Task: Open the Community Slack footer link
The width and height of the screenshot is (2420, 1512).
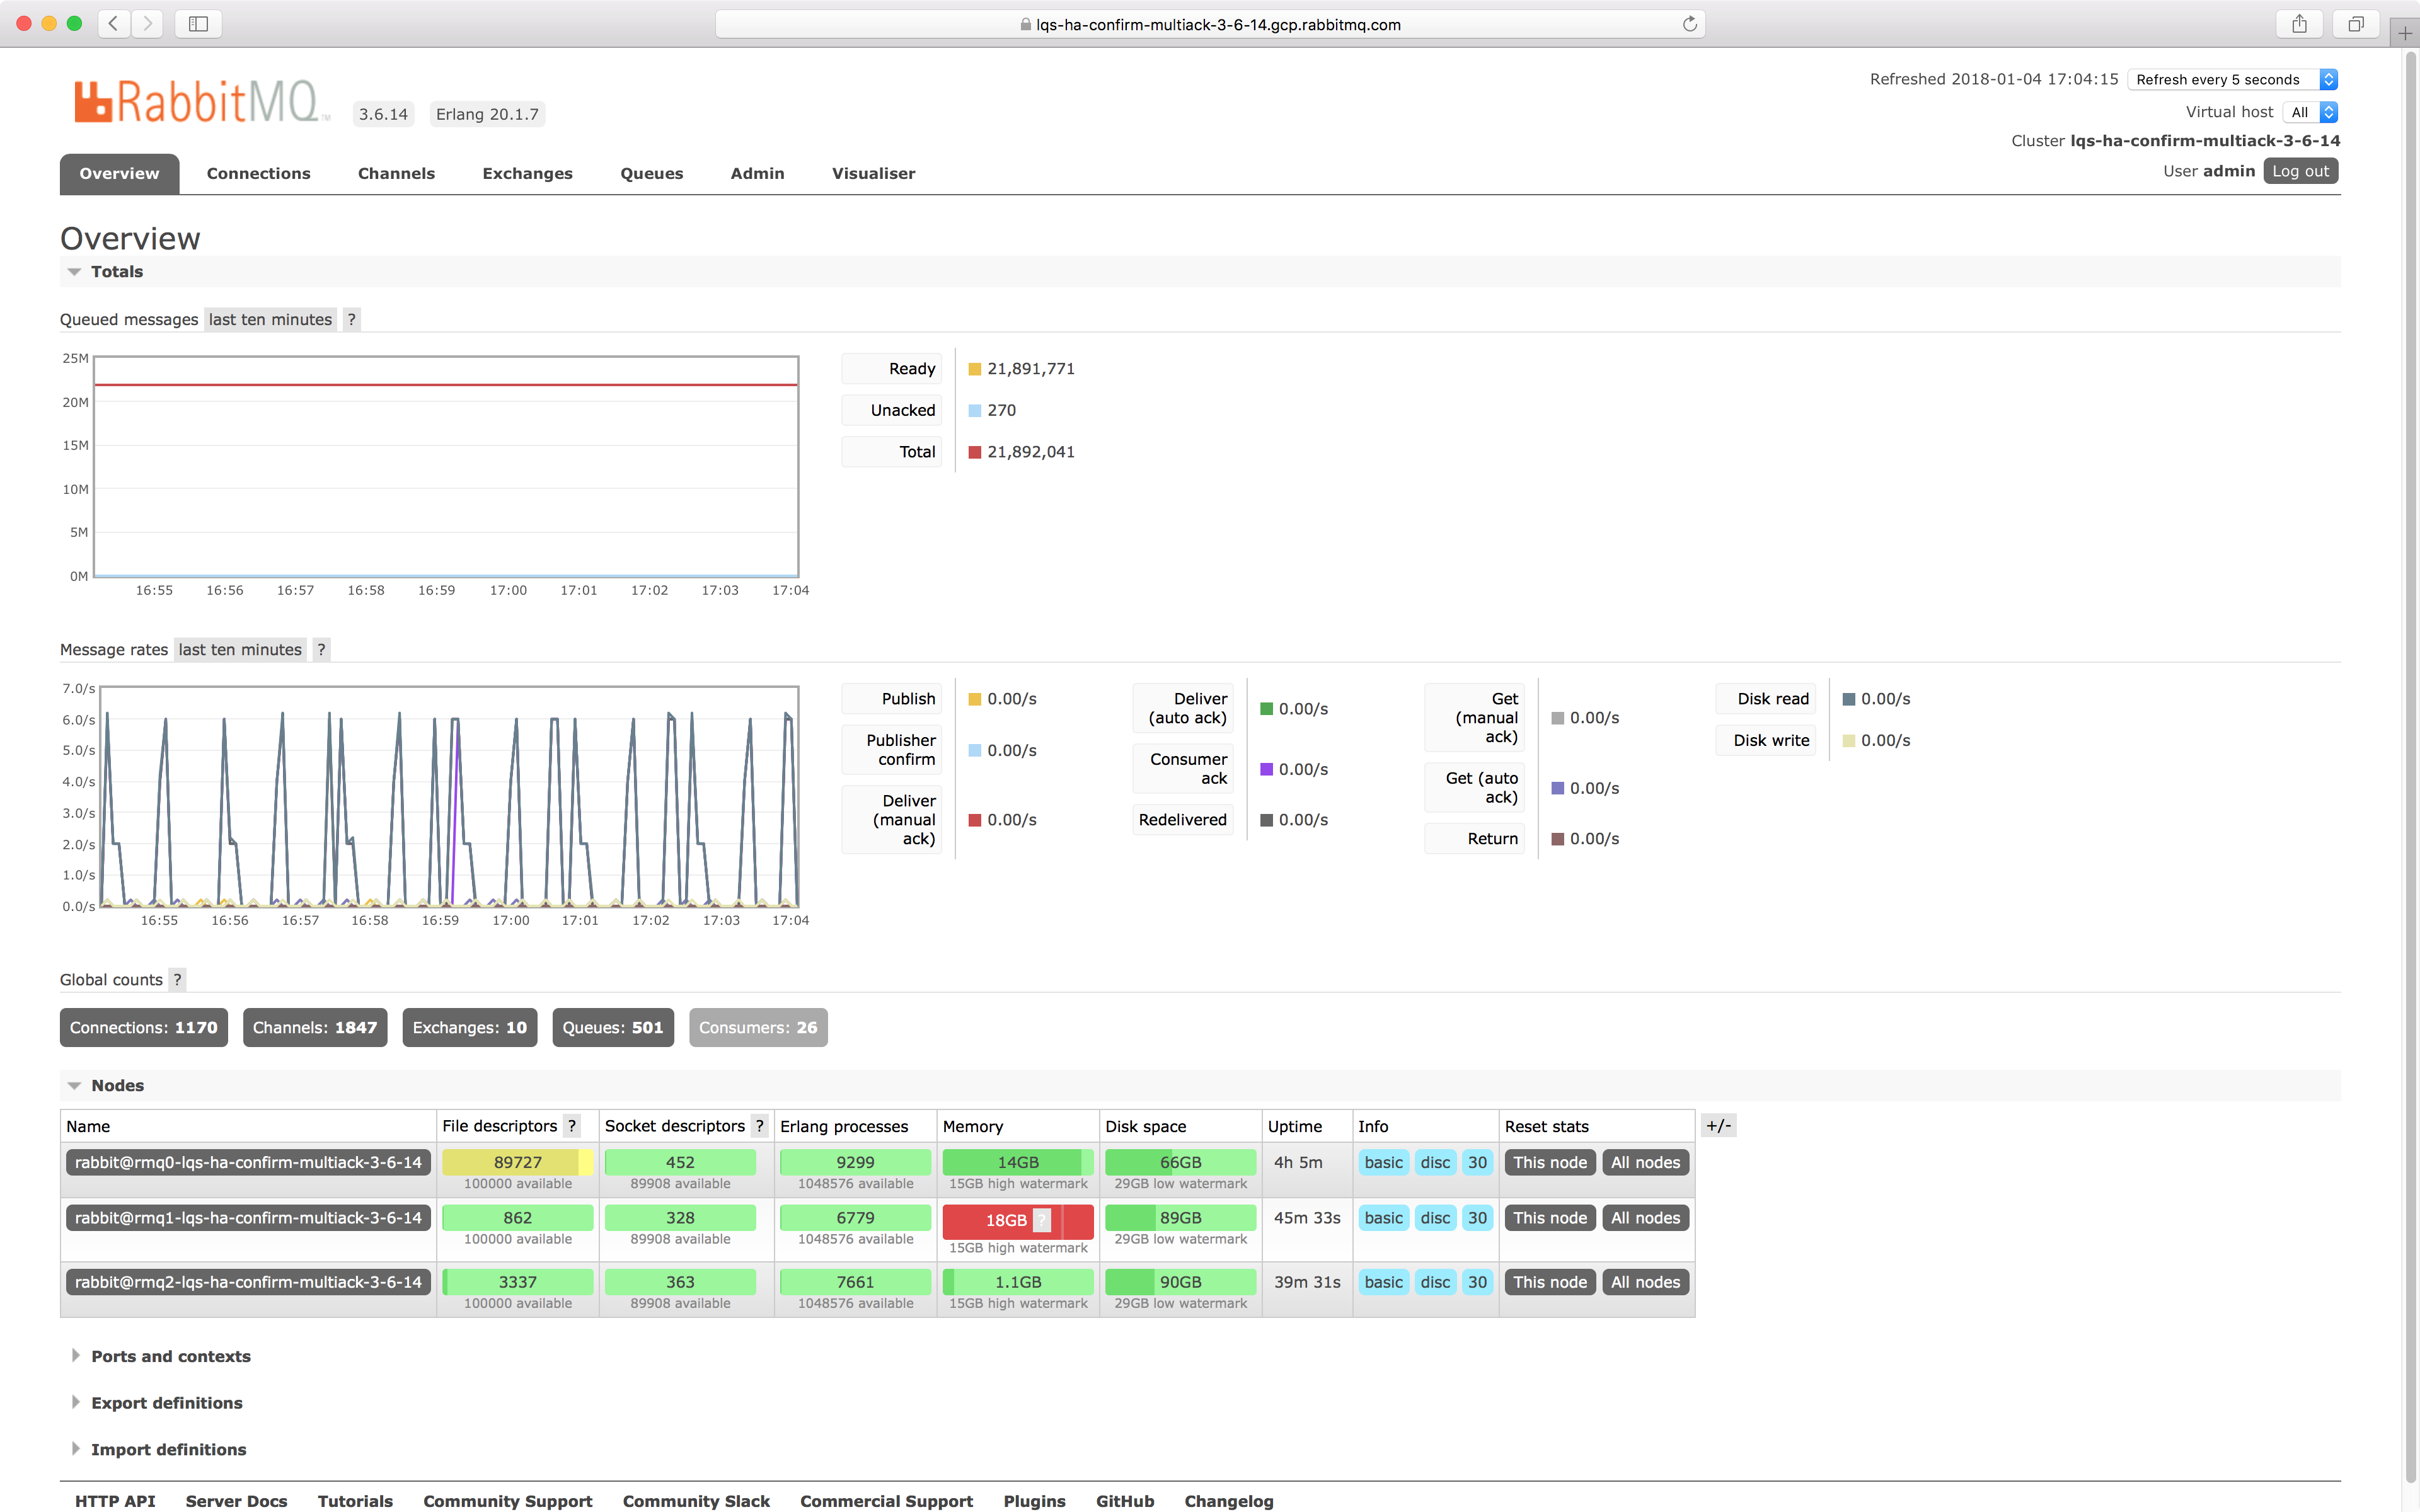Action: coord(696,1501)
